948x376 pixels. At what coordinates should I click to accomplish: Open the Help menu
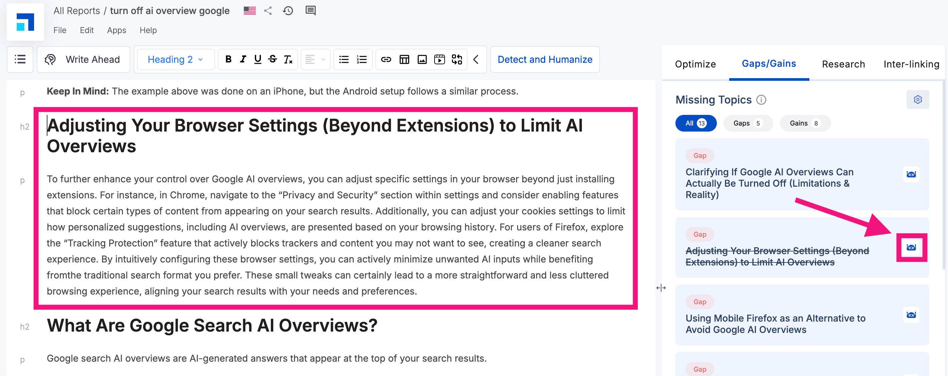click(x=148, y=30)
